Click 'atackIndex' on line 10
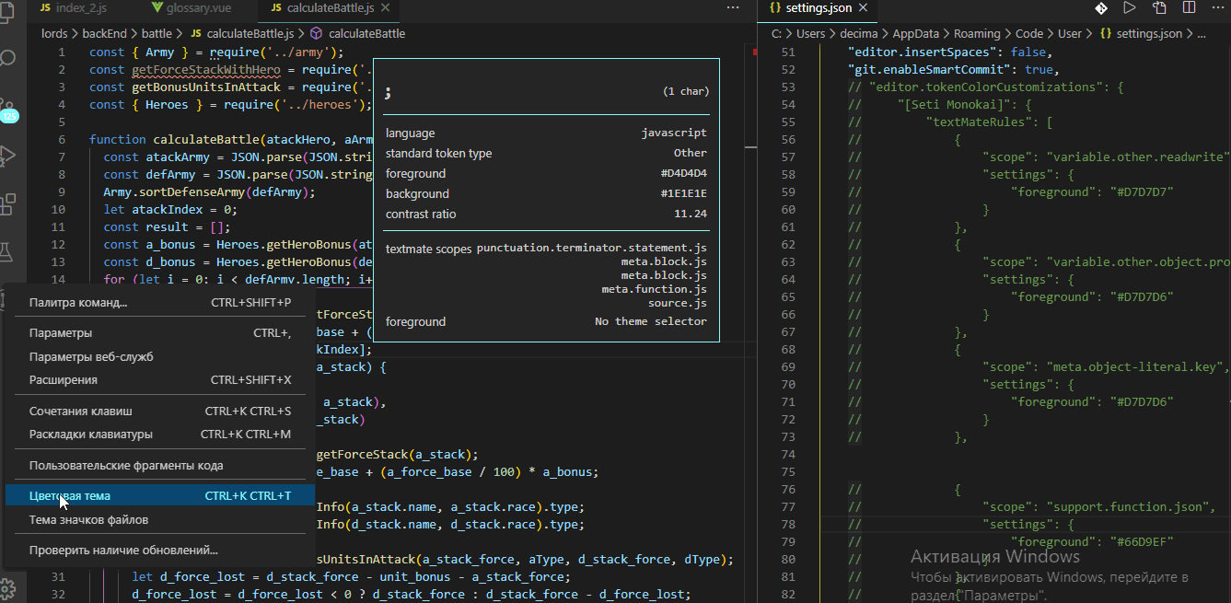1231x603 pixels. pos(167,209)
